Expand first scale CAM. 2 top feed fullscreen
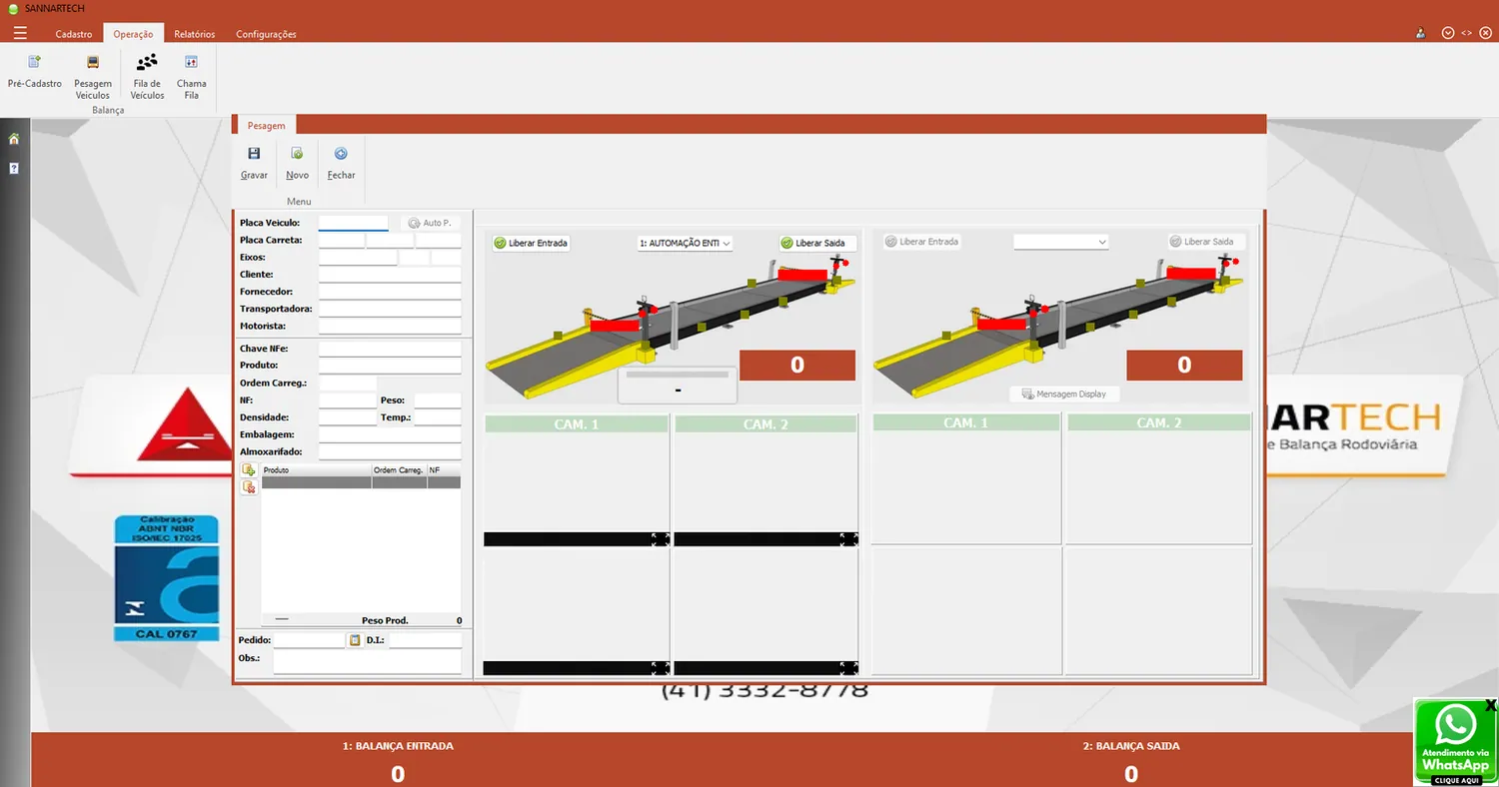1499x787 pixels. 848,539
